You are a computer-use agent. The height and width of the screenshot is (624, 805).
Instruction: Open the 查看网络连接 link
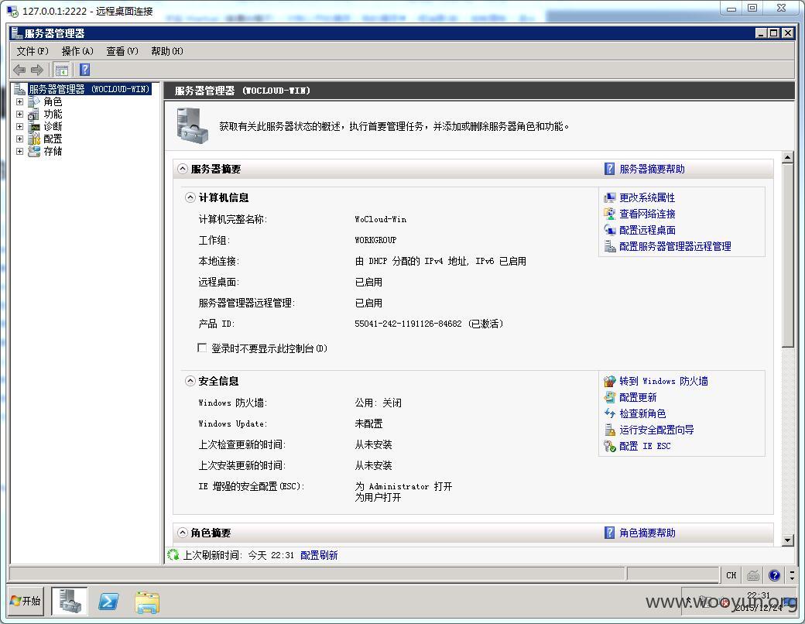[647, 214]
